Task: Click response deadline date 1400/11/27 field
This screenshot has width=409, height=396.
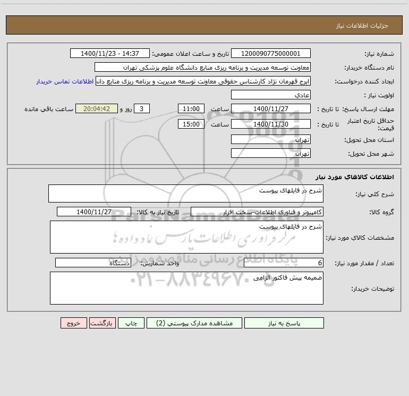Action: coord(271,108)
